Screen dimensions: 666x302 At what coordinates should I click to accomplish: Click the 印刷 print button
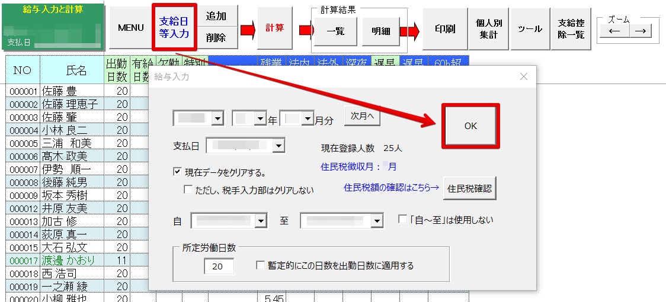click(x=444, y=28)
